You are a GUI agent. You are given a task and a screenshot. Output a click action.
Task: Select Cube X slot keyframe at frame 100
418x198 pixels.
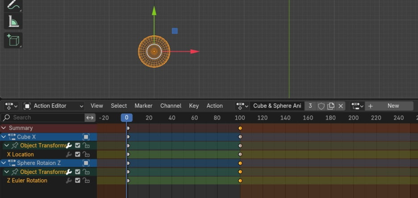coord(240,137)
